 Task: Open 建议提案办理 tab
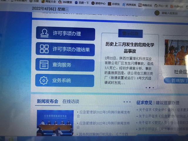167,103
